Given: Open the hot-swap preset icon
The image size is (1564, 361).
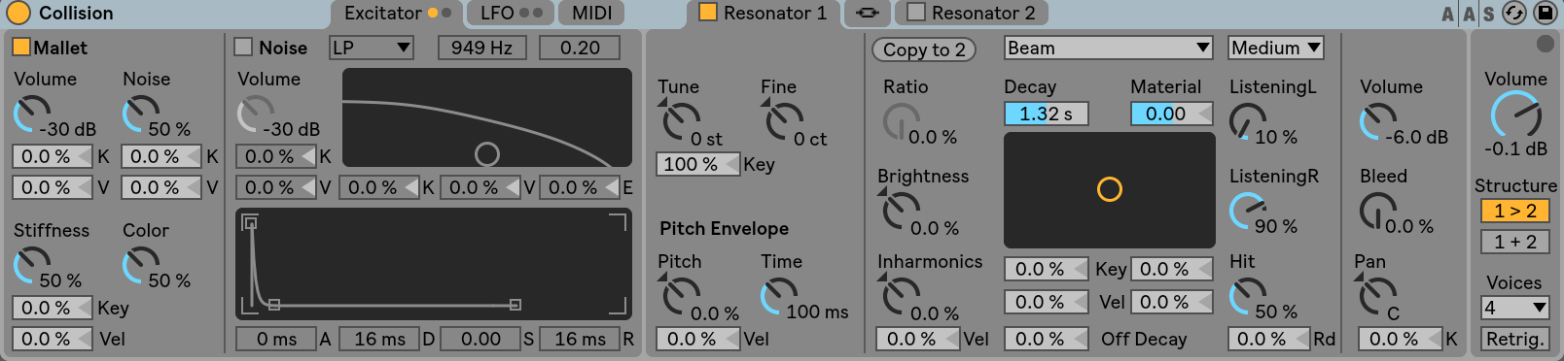Looking at the screenshot, I should point(1514,13).
